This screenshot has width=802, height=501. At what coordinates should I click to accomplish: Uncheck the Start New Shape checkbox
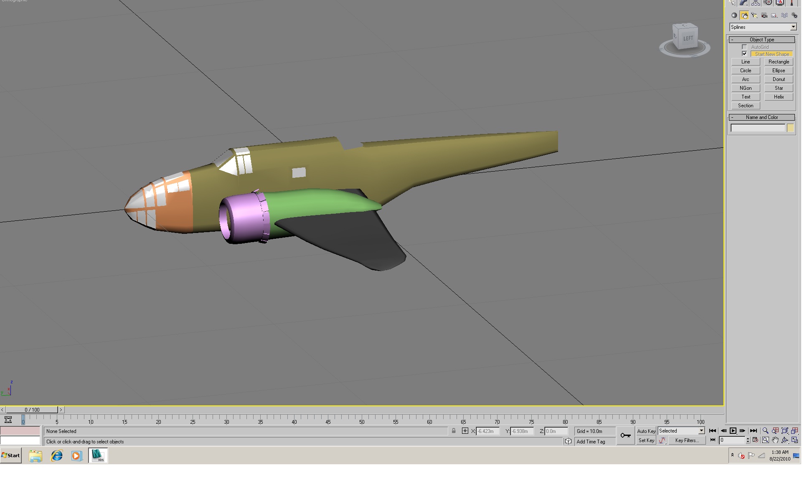(x=744, y=54)
